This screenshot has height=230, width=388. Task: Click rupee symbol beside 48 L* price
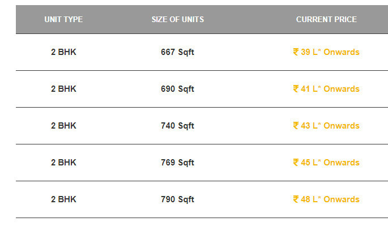tap(296, 199)
